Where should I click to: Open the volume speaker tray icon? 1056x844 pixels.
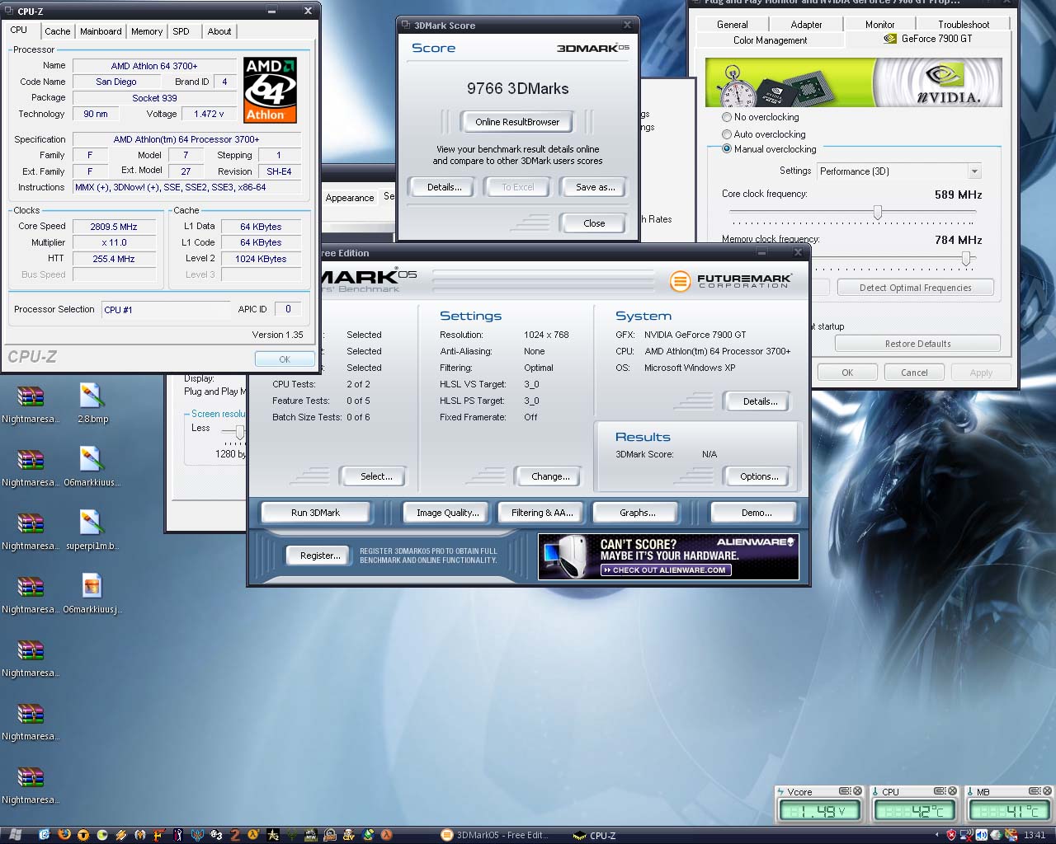point(982,835)
